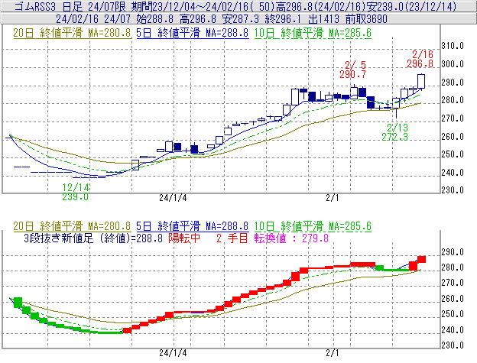Viewport: 477px width, 363px height.
Task: Click the 2/1 date label on the lower chart
Action: [333, 353]
